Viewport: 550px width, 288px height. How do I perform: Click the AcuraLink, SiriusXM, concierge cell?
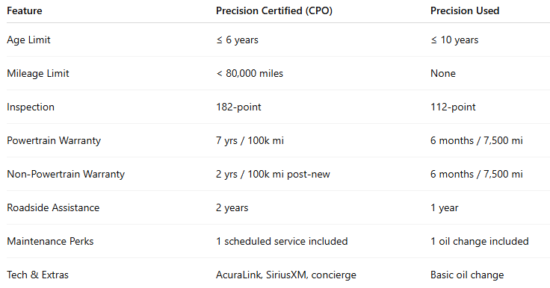(286, 275)
